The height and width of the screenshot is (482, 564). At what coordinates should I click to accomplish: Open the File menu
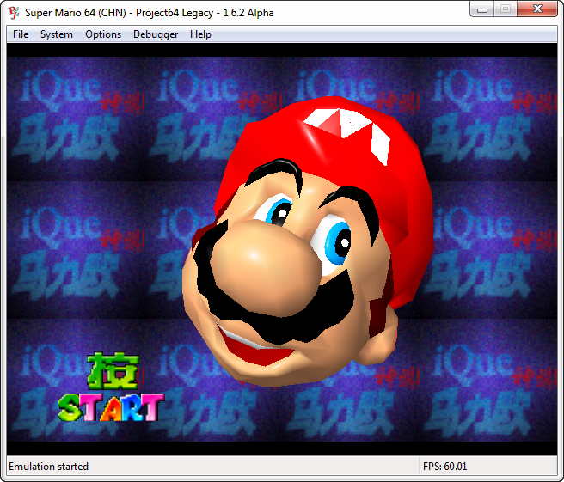click(x=21, y=34)
